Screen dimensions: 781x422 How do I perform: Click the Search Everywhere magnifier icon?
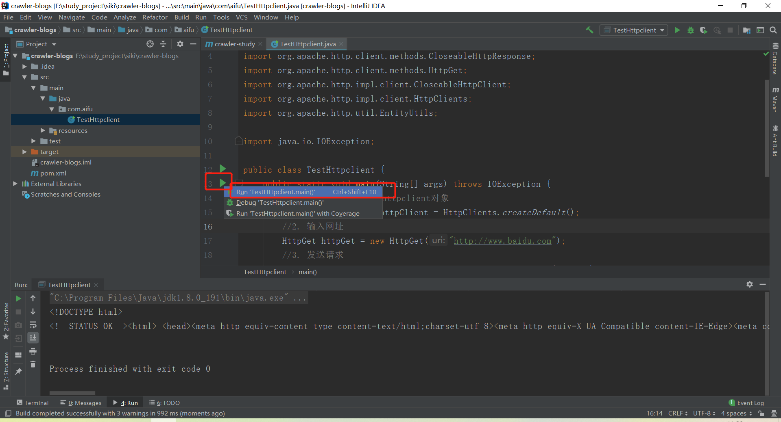773,30
